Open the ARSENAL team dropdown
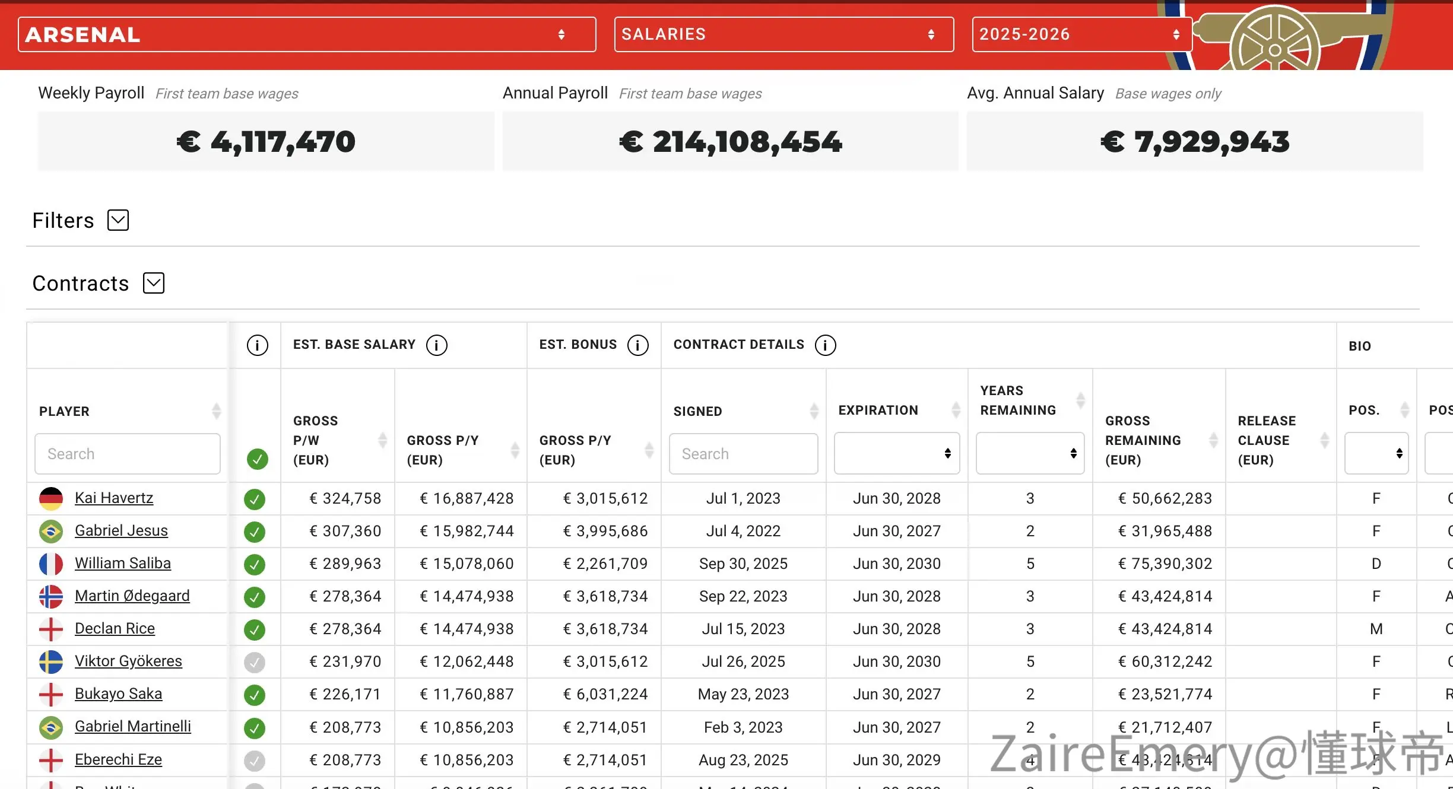Image resolution: width=1453 pixels, height=789 pixels. [x=307, y=34]
